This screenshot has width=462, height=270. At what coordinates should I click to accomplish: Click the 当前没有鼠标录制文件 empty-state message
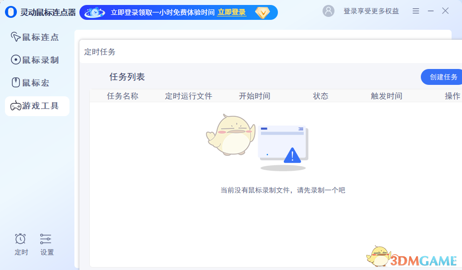(x=283, y=190)
